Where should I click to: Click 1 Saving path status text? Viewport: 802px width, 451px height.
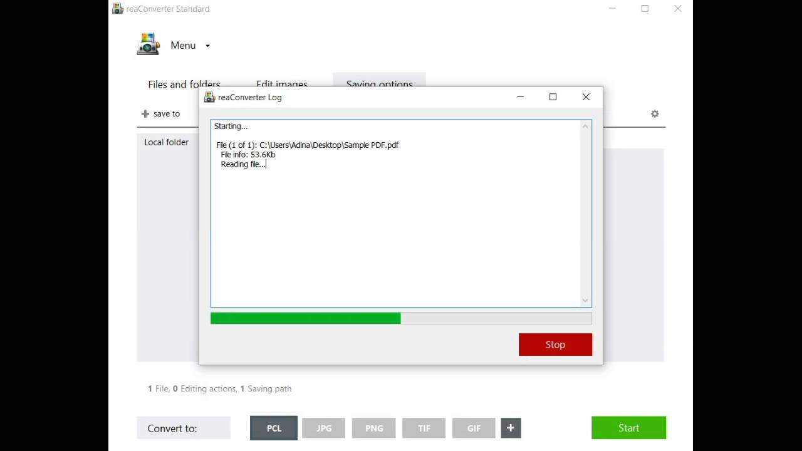pos(266,388)
